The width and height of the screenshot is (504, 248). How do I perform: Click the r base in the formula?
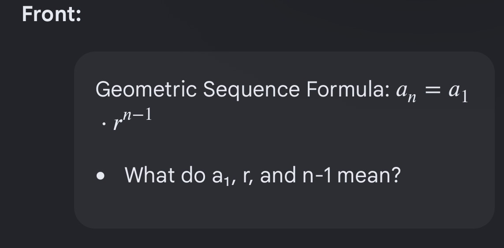(117, 123)
